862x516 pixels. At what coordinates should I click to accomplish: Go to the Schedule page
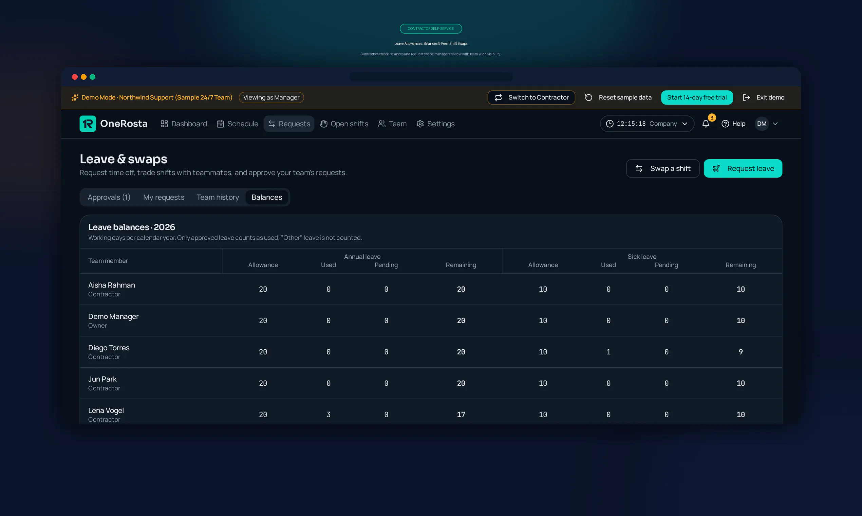coord(238,124)
